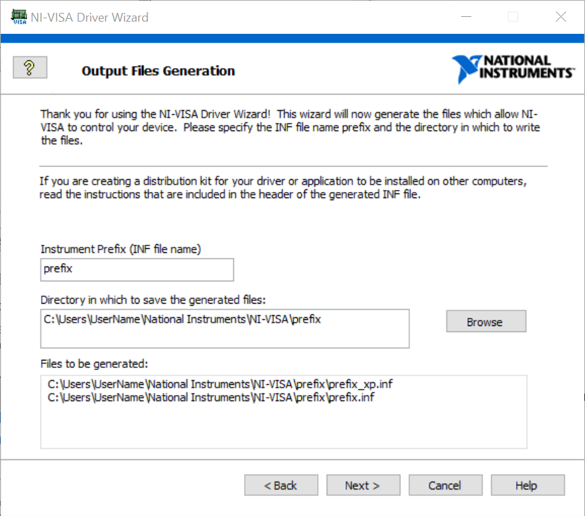Click the save directory path field

225,328
